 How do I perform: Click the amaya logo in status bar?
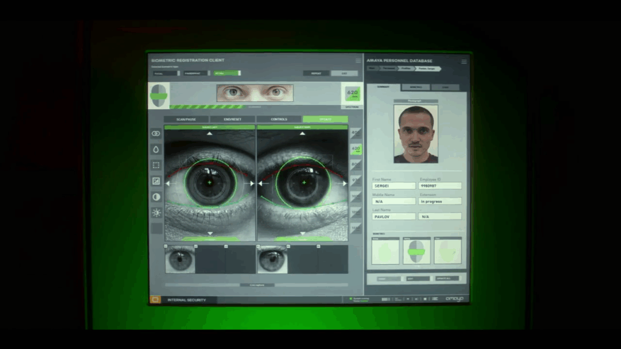tap(454, 299)
